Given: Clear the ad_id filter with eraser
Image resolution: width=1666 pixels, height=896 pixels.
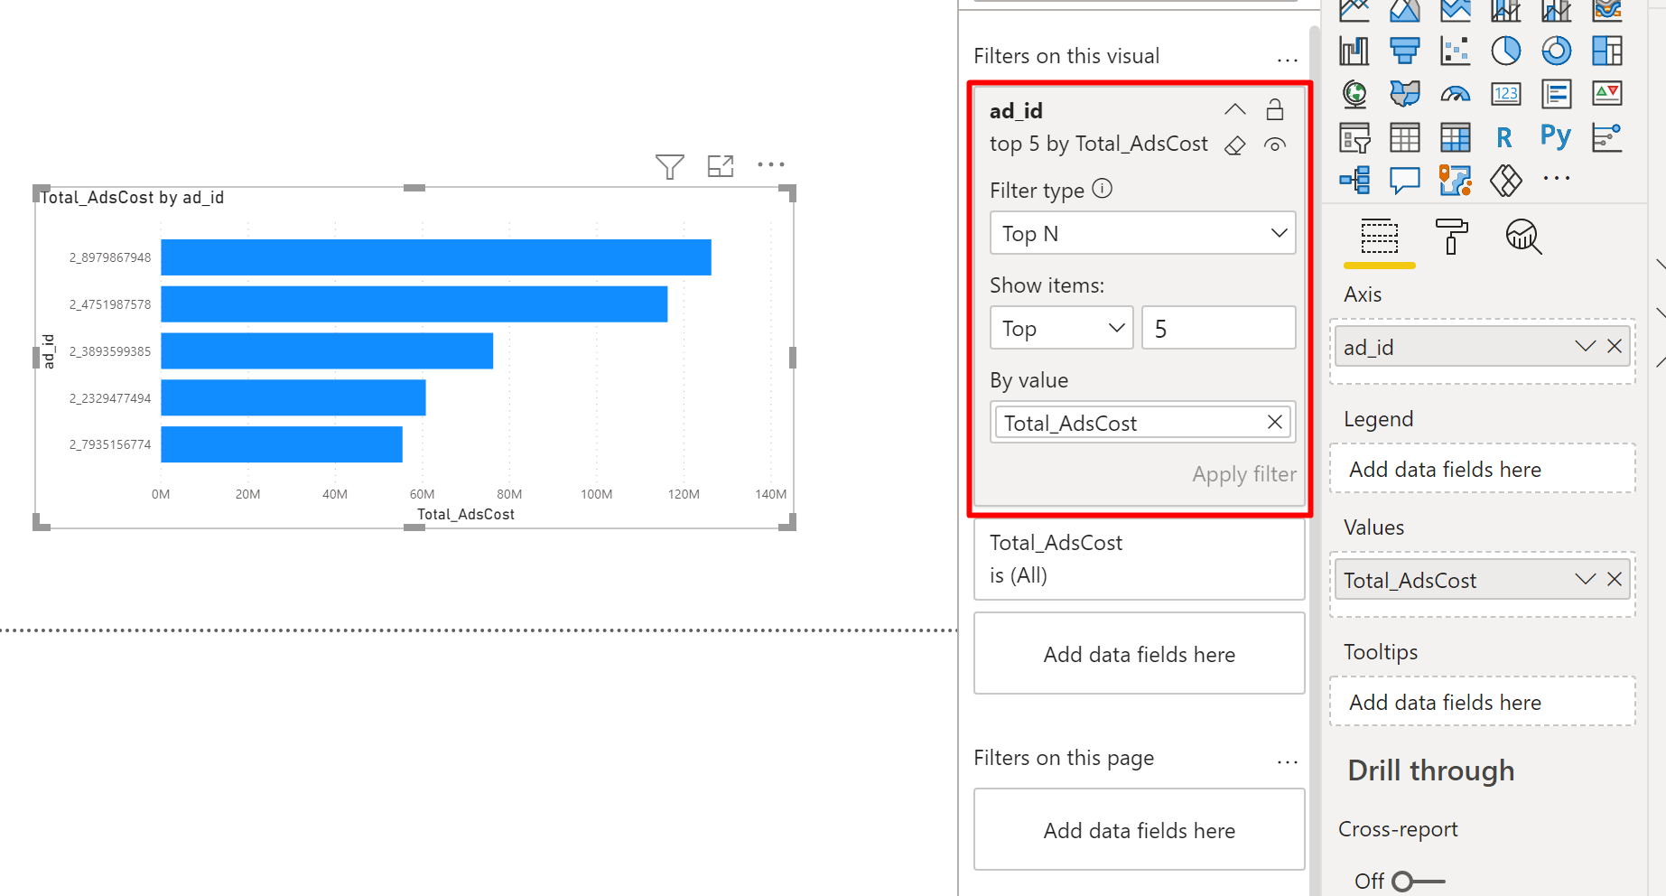Looking at the screenshot, I should tap(1234, 145).
